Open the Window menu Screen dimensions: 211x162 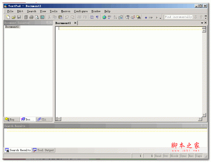(x=96, y=11)
